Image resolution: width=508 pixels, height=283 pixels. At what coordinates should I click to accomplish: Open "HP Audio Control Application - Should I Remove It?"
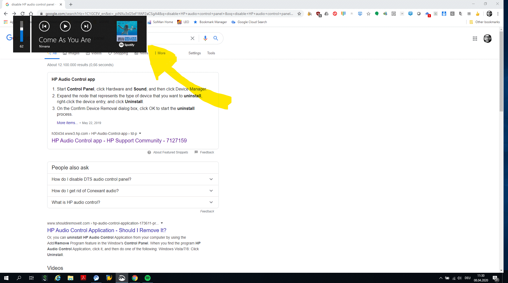(107, 230)
